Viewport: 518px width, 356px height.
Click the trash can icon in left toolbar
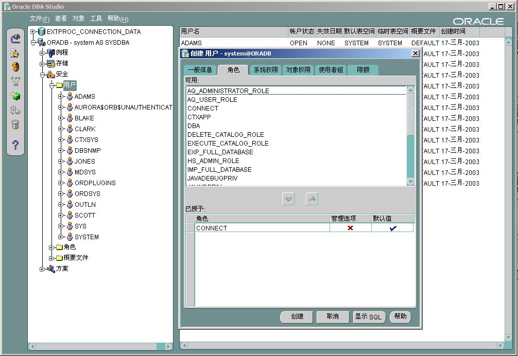click(15, 124)
